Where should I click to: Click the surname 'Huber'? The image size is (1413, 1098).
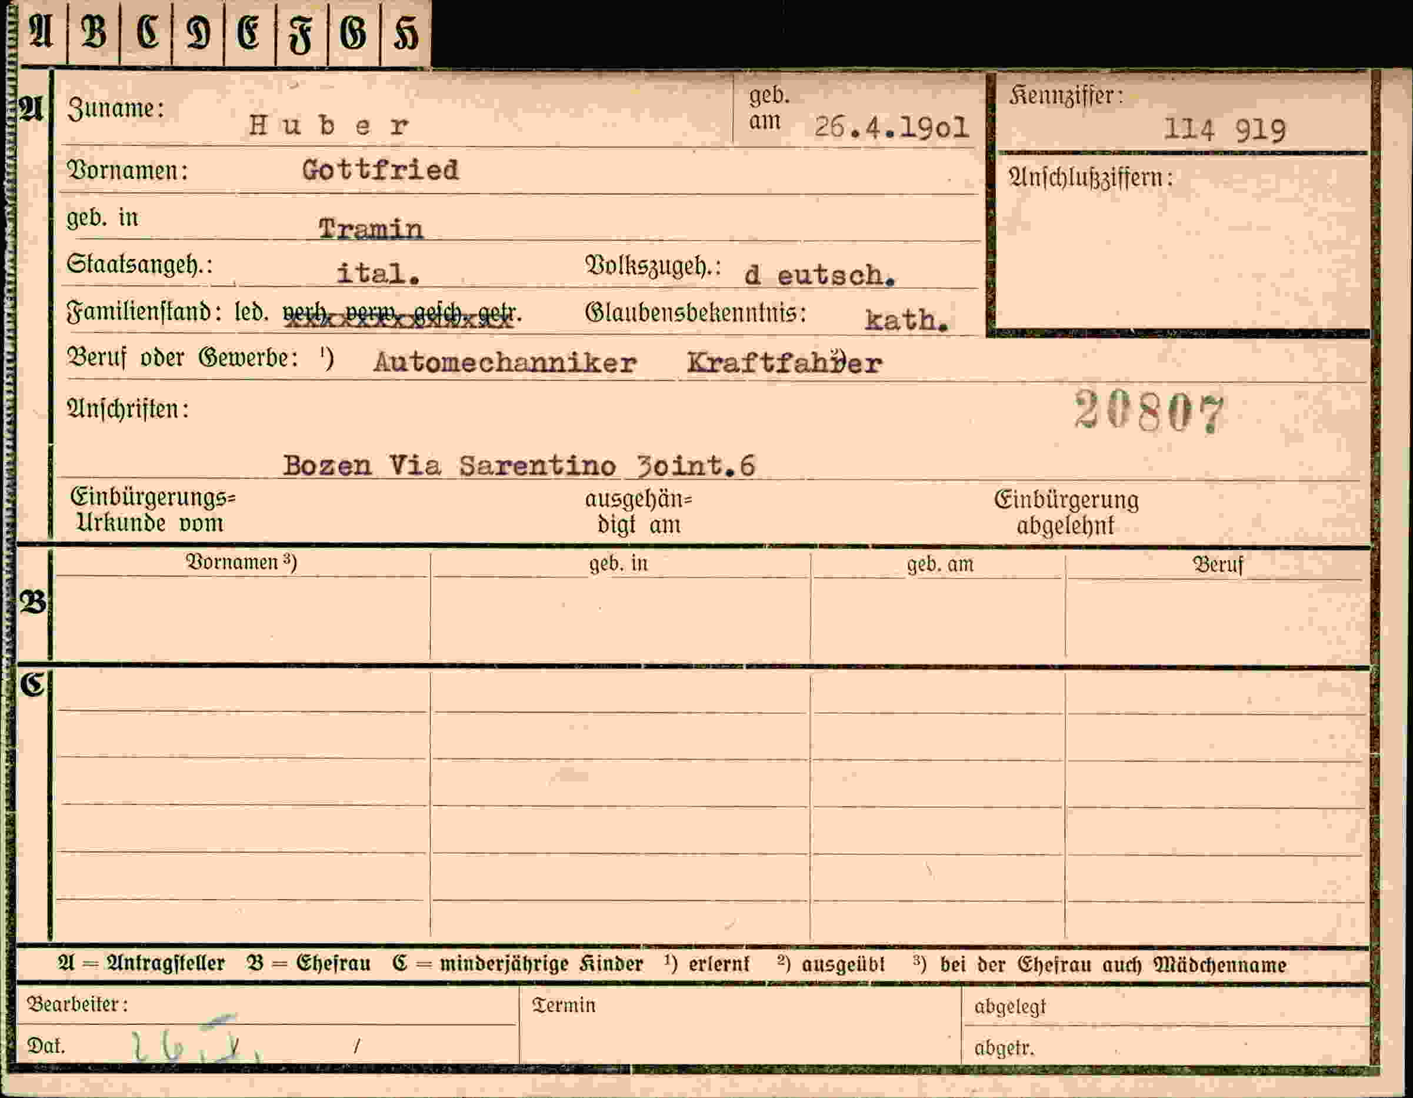329,125
